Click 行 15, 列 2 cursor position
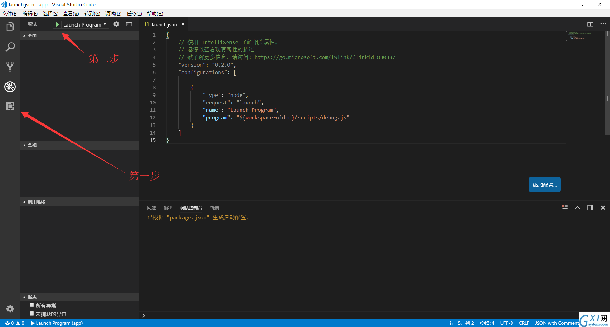Screen dimensions: 610x327 462,323
